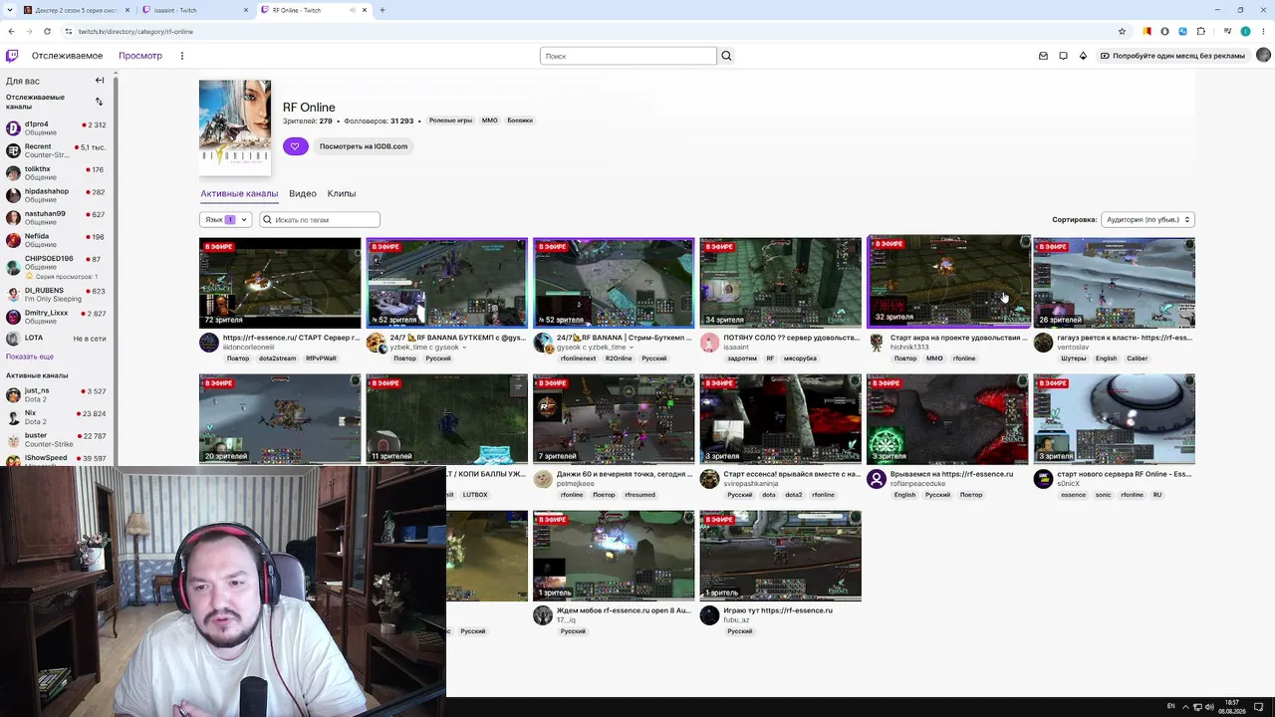Screen dimensions: 1275x717
Task: Collapse the Для вас sidebar
Action: [x=100, y=81]
